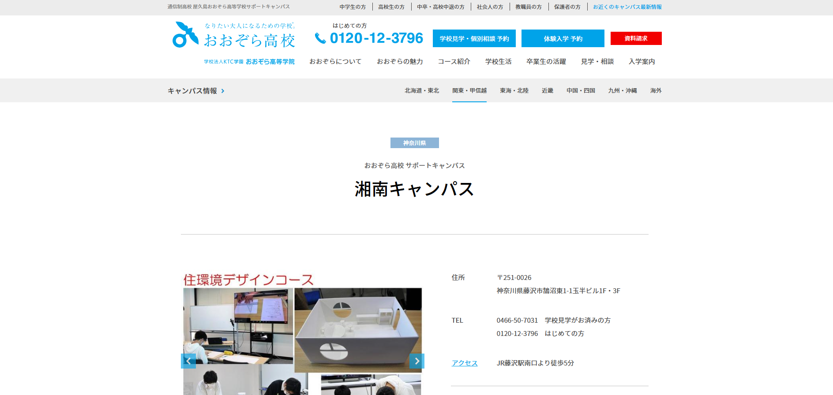The image size is (833, 395).
Task: Open the 学校見学・個別相談 予約 button
Action: (474, 39)
